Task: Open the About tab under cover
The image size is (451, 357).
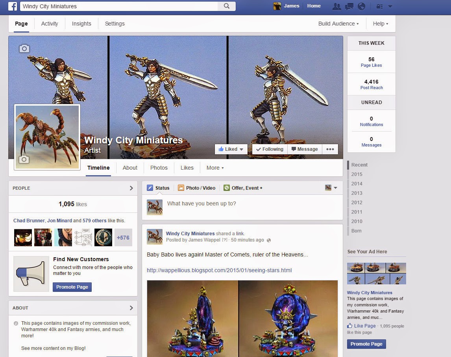Action: 130,168
